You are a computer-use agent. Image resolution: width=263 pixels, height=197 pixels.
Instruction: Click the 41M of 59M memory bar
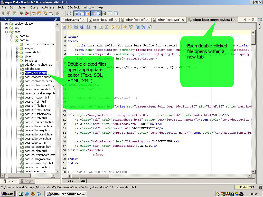pos(246,187)
